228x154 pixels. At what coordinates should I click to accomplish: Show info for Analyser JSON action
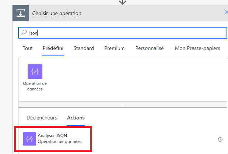[220, 139]
